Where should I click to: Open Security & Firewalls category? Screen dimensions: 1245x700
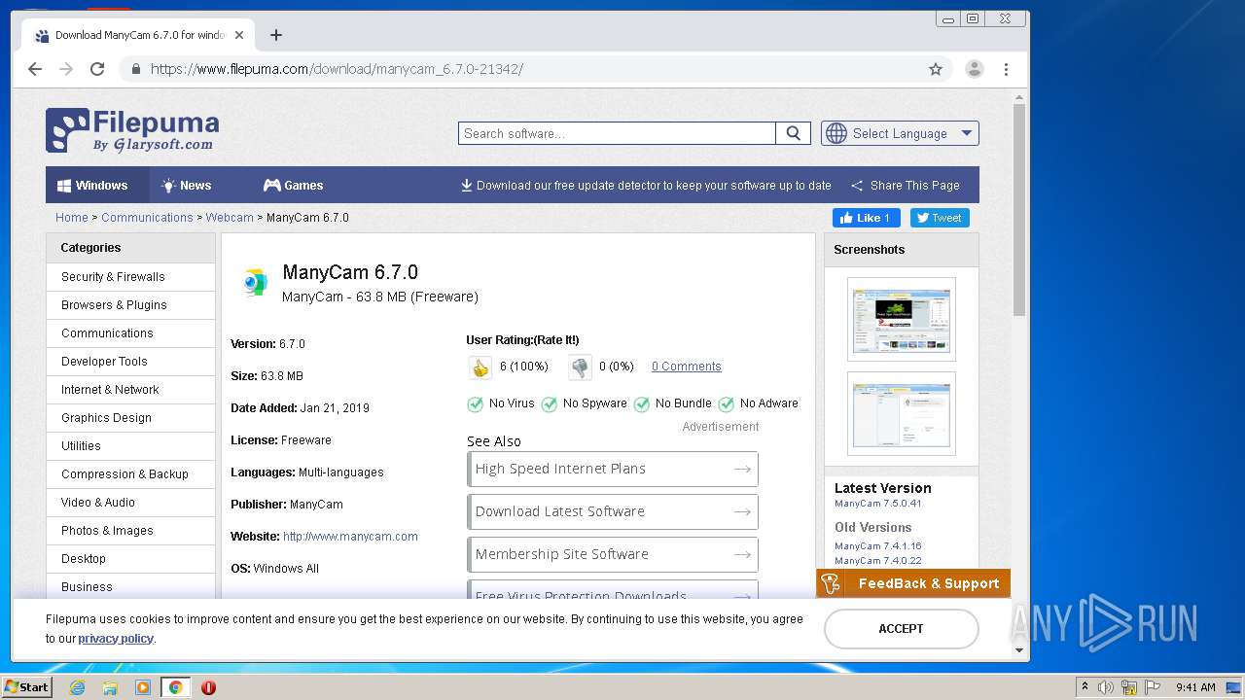coord(130,276)
